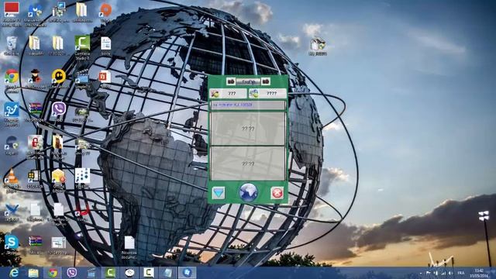
Task: Click the blue-text field in the green widget
Action: [x=248, y=105]
